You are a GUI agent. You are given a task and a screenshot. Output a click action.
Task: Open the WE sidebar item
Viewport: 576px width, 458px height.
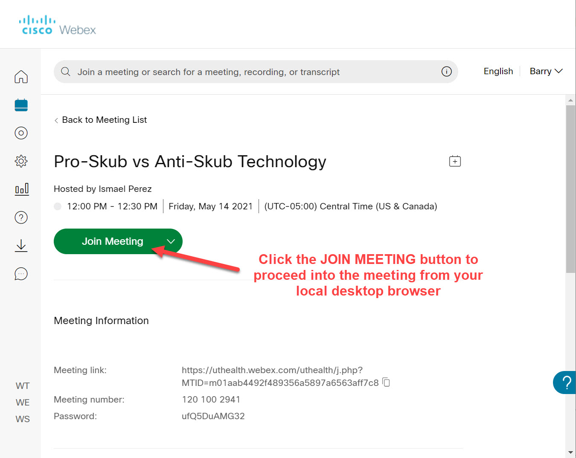23,403
